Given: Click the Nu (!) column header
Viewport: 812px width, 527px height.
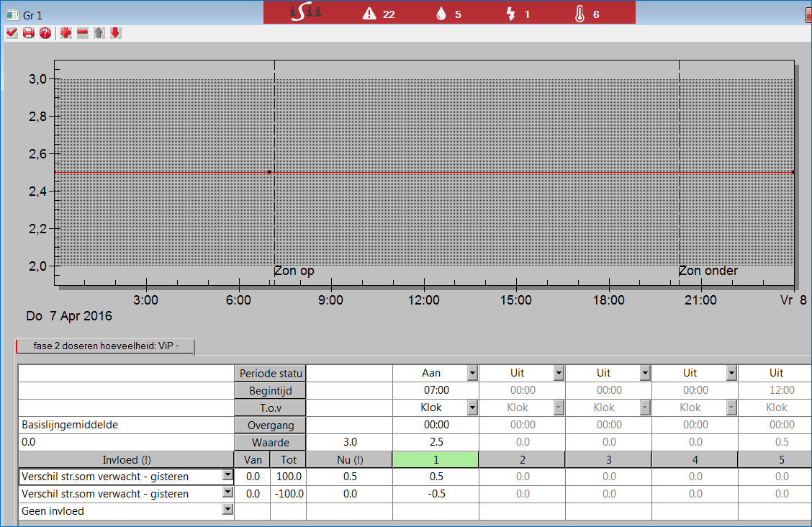Looking at the screenshot, I should pyautogui.click(x=350, y=460).
